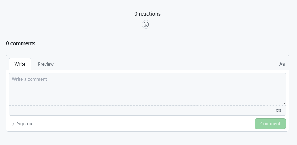Open the emoji reaction picker
This screenshot has width=297, height=145.
coord(146,25)
